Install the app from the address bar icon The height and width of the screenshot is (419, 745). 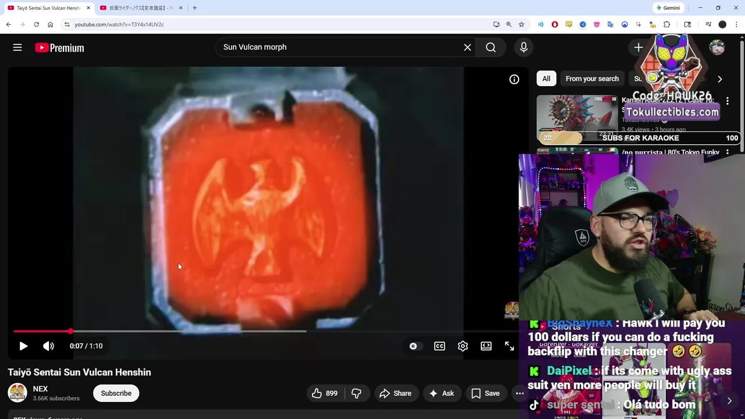point(496,24)
